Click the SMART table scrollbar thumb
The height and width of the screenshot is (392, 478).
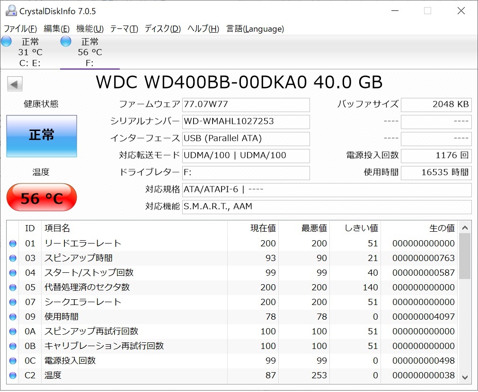[465, 256]
